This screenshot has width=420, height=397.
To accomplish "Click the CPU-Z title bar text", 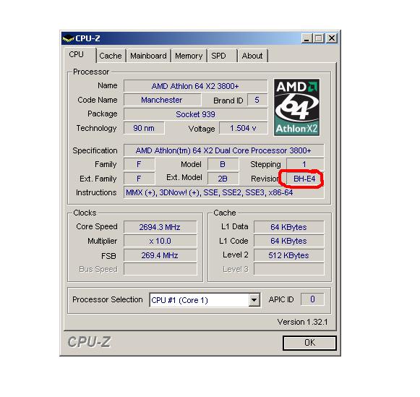I will [x=88, y=38].
